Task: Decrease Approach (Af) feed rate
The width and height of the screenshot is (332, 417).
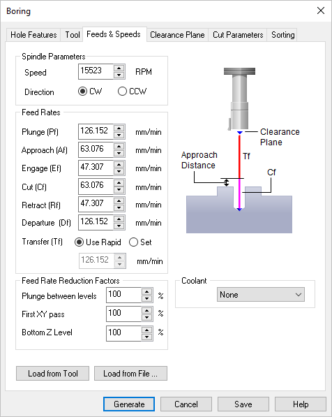Action: pyautogui.click(x=119, y=153)
